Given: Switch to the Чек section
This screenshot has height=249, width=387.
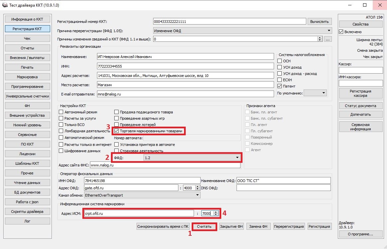Looking at the screenshot, I should [27, 38].
